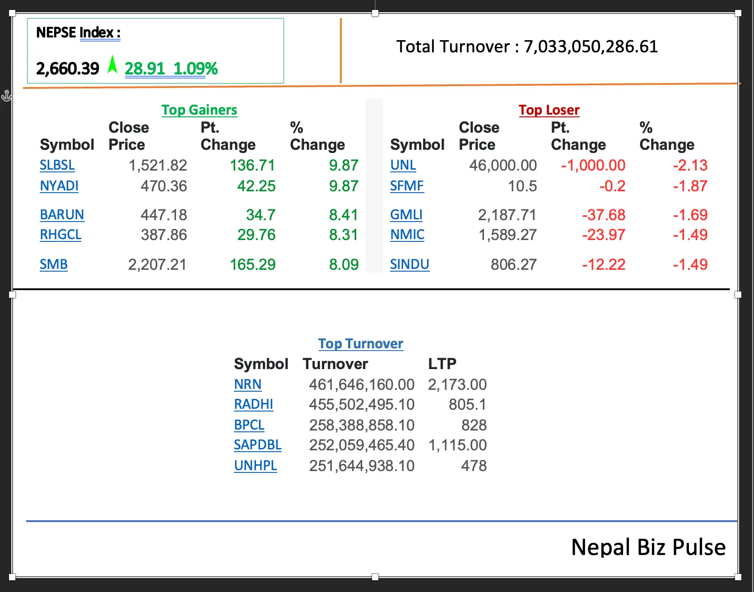Open the SMB symbol link

[x=53, y=264]
